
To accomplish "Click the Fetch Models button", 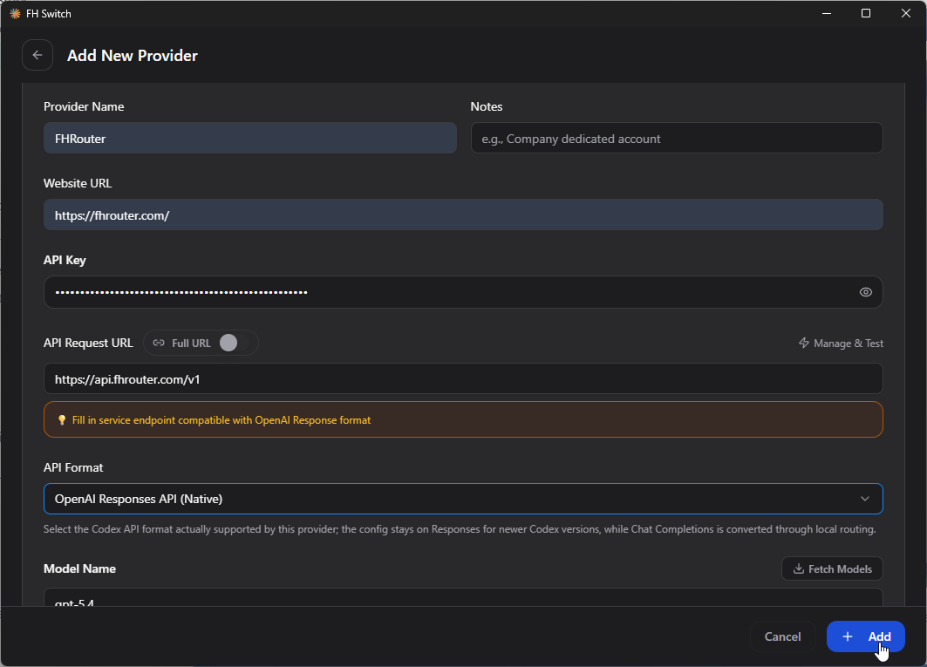I will coord(832,568).
